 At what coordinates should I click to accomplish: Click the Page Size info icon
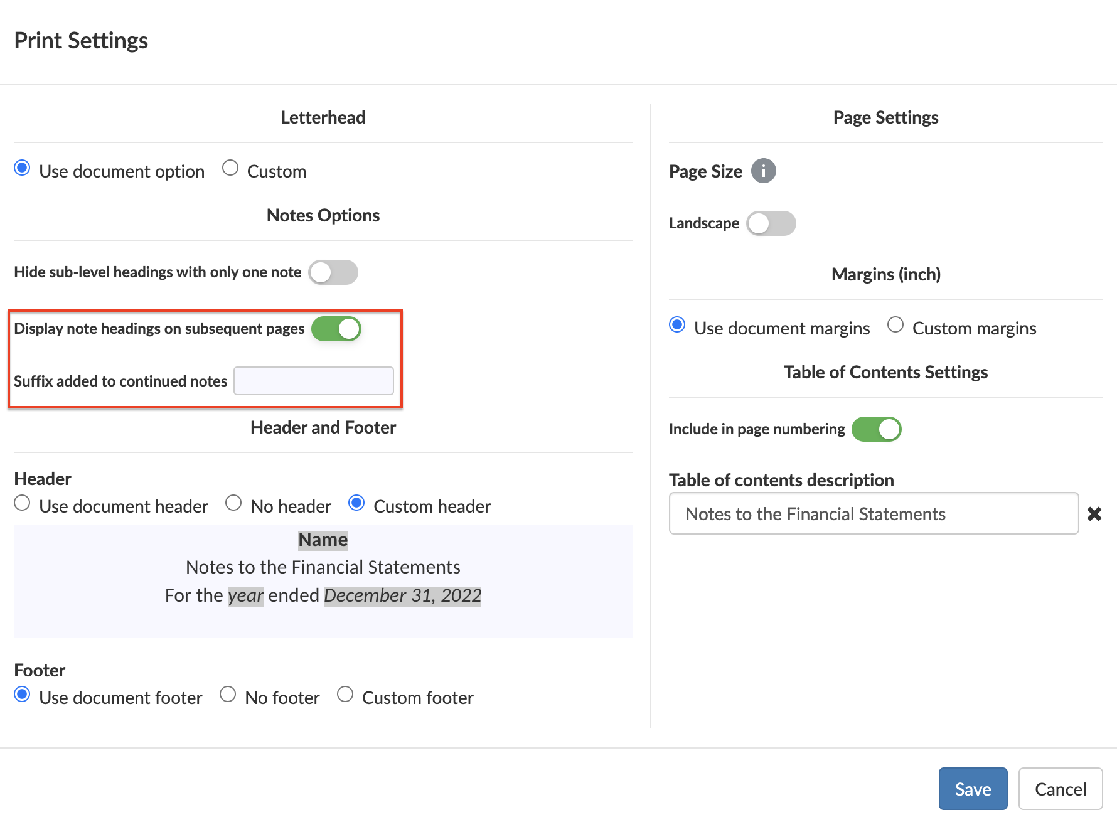click(x=763, y=171)
